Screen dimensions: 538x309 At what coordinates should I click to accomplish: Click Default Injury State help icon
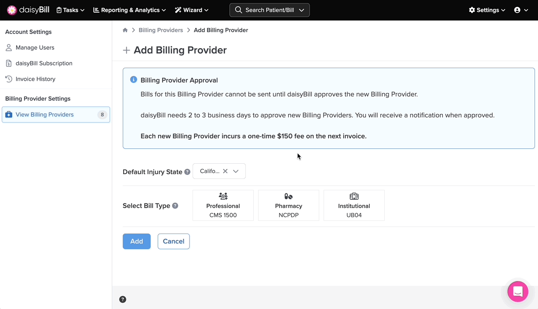coord(187,172)
